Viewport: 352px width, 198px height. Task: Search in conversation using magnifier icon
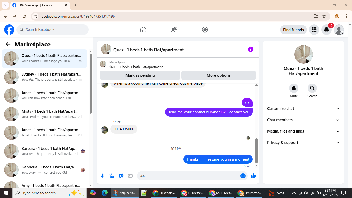click(x=312, y=88)
